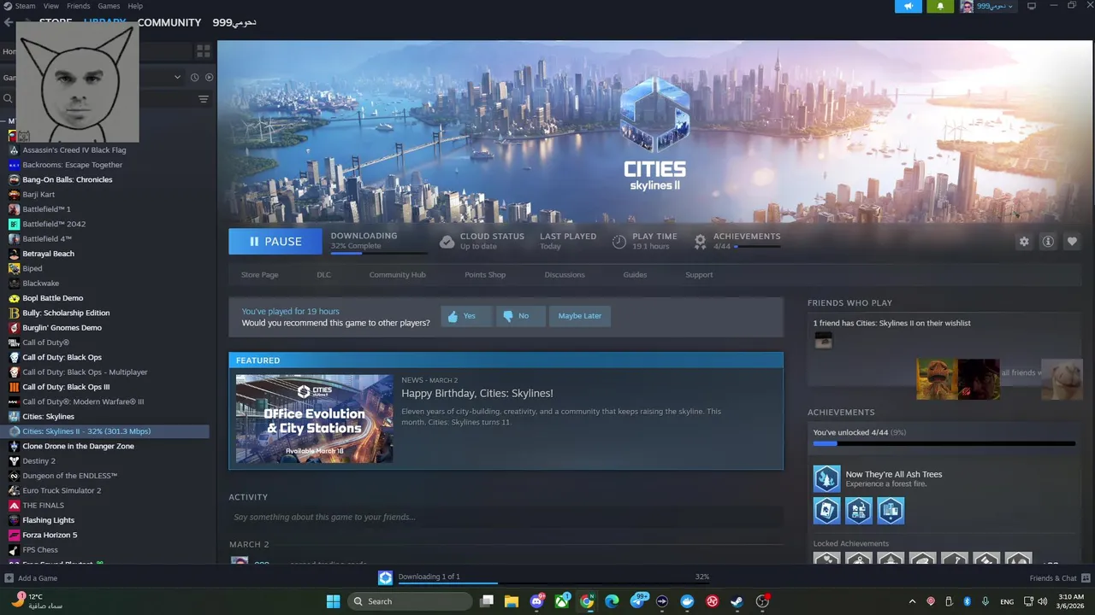Switch to Big Picture mode monitor icon
Image resolution: width=1095 pixels, height=615 pixels.
(1031, 6)
